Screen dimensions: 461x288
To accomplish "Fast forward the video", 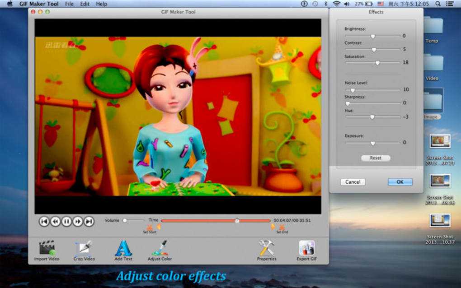I will tap(78, 221).
